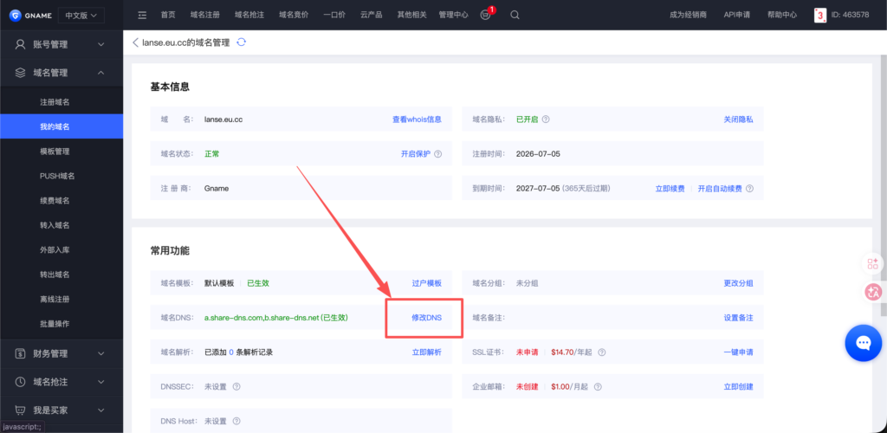The image size is (887, 433).
Task: Click the translate floating icon
Action: 873,292
